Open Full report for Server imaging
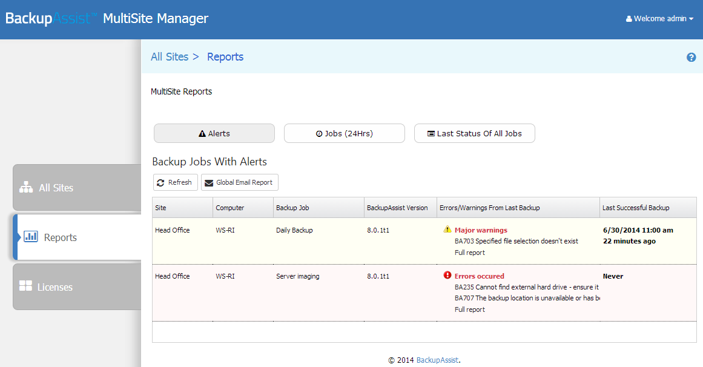The height and width of the screenshot is (367, 703). pos(469,309)
